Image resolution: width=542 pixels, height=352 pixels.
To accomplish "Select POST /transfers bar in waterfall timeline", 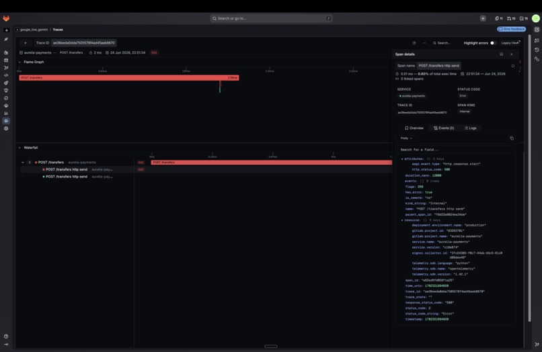I will (272, 163).
